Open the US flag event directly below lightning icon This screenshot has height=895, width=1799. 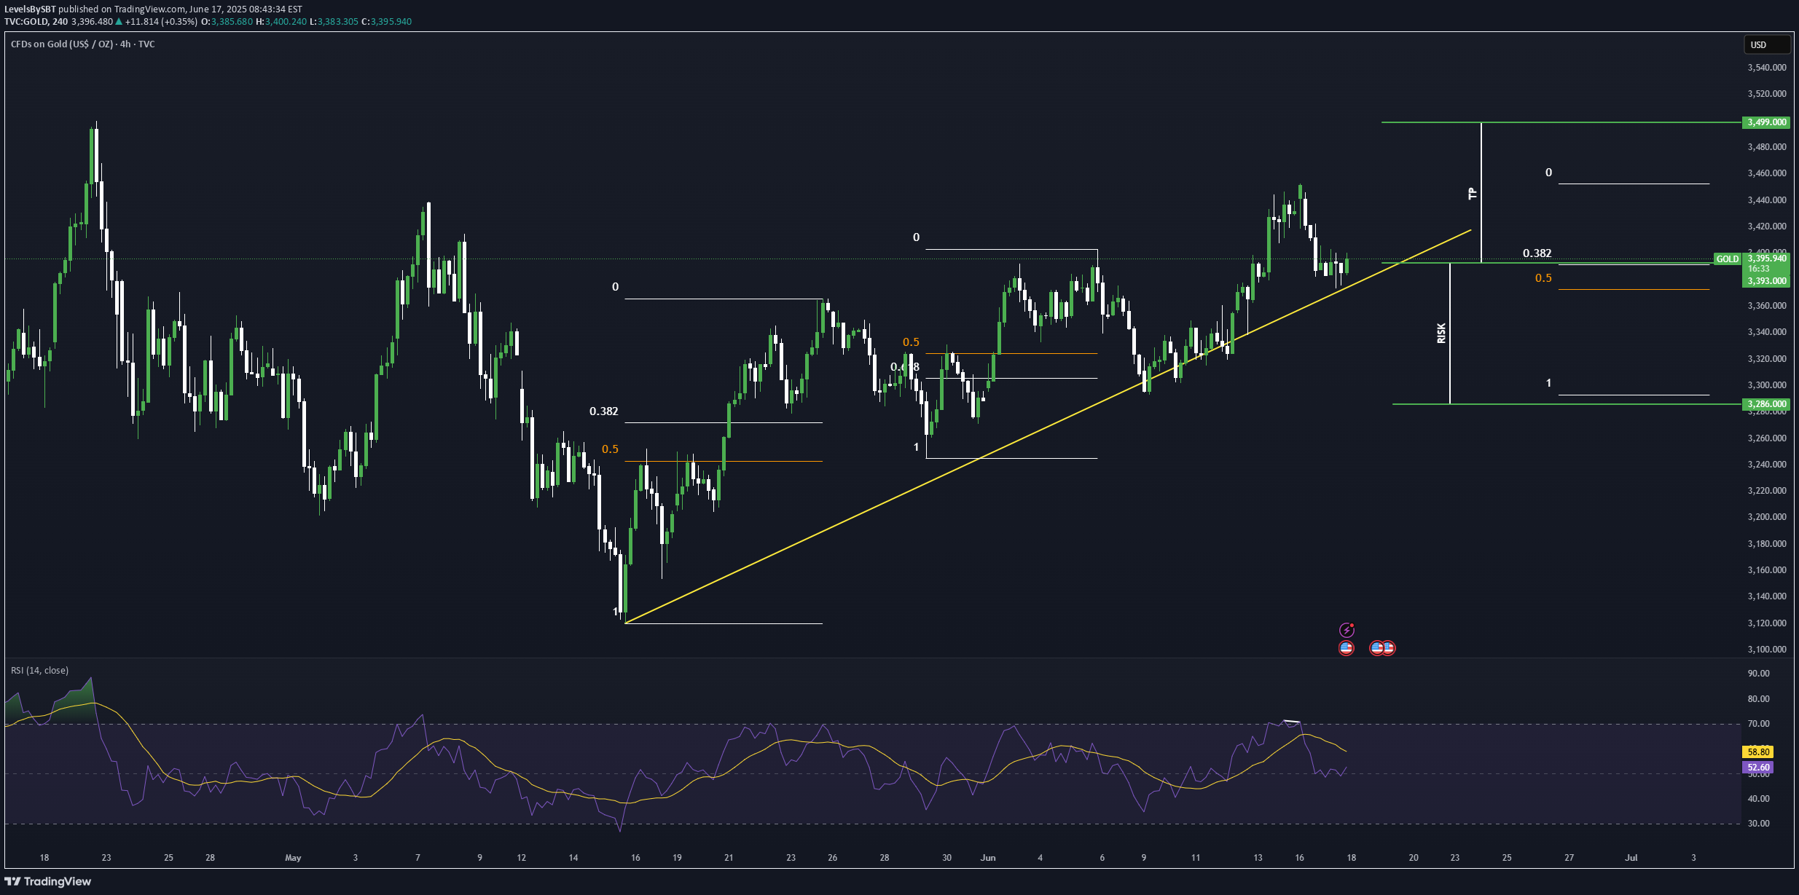point(1346,648)
